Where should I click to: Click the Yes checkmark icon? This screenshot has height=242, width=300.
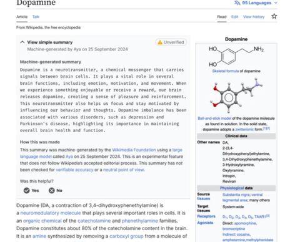(x=26, y=190)
